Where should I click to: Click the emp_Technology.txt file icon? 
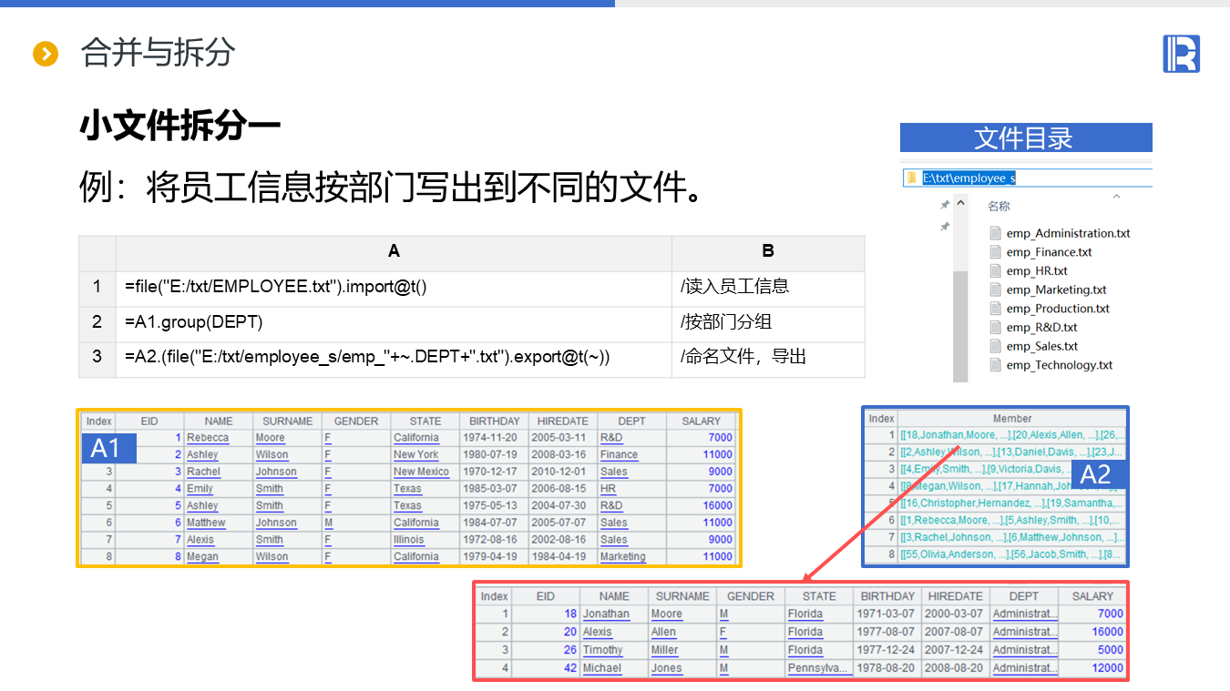[x=995, y=365]
